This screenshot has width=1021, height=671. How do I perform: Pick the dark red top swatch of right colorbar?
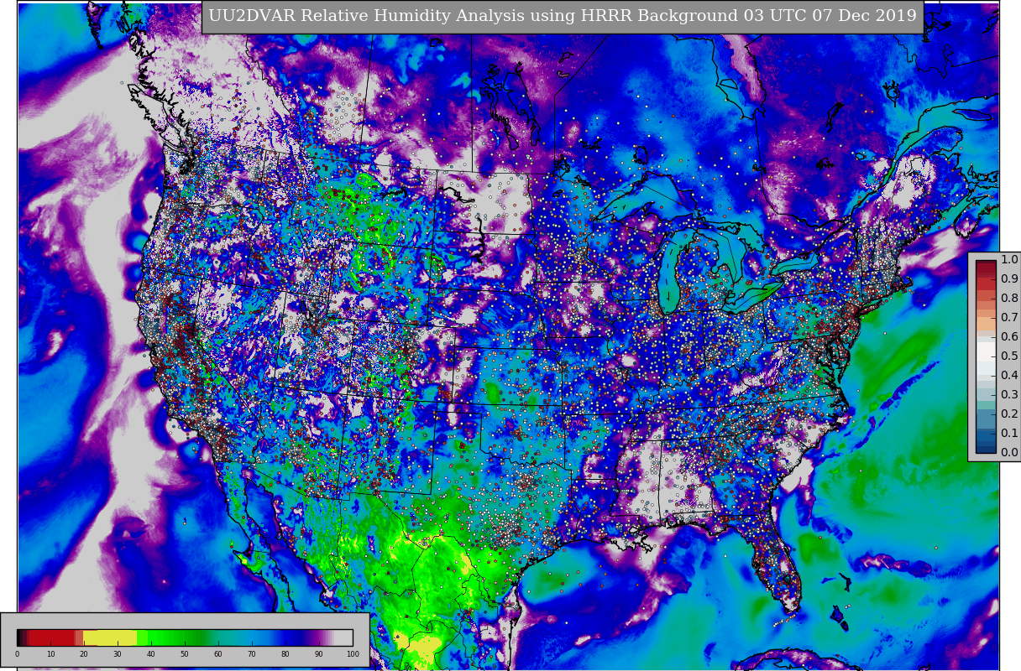coord(986,266)
